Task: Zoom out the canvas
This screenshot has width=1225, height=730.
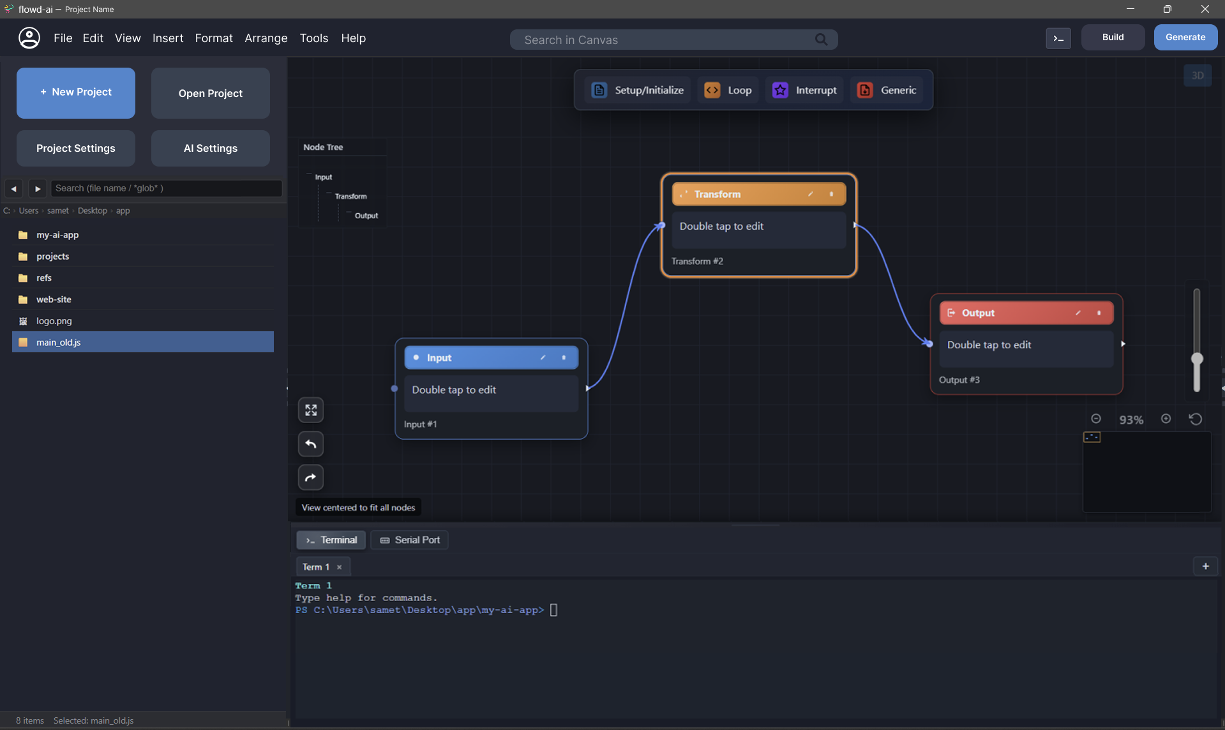Action: click(1097, 419)
